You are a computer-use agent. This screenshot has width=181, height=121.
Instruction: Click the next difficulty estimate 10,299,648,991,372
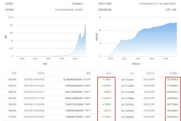148,4
